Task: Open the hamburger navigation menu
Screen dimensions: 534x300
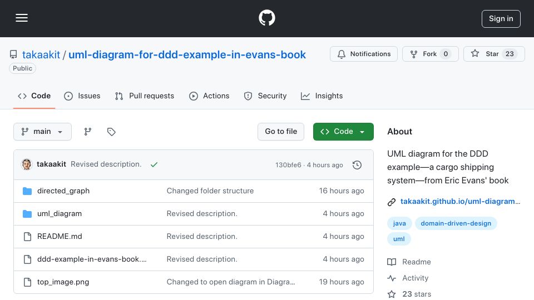Action: (x=22, y=18)
